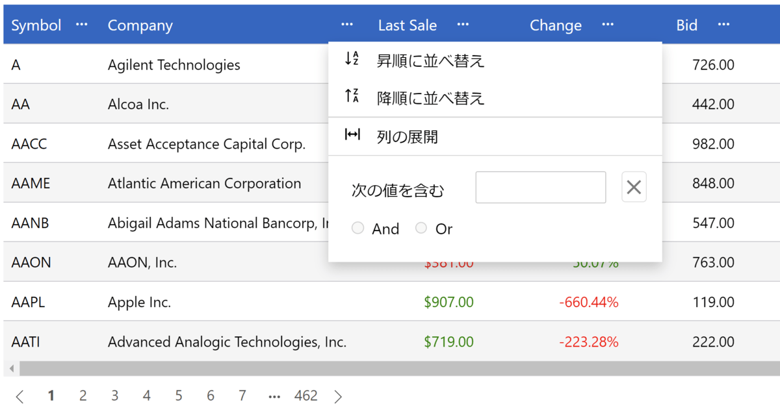This screenshot has width=780, height=409.
Task: Click the next page chevron
Action: click(338, 395)
